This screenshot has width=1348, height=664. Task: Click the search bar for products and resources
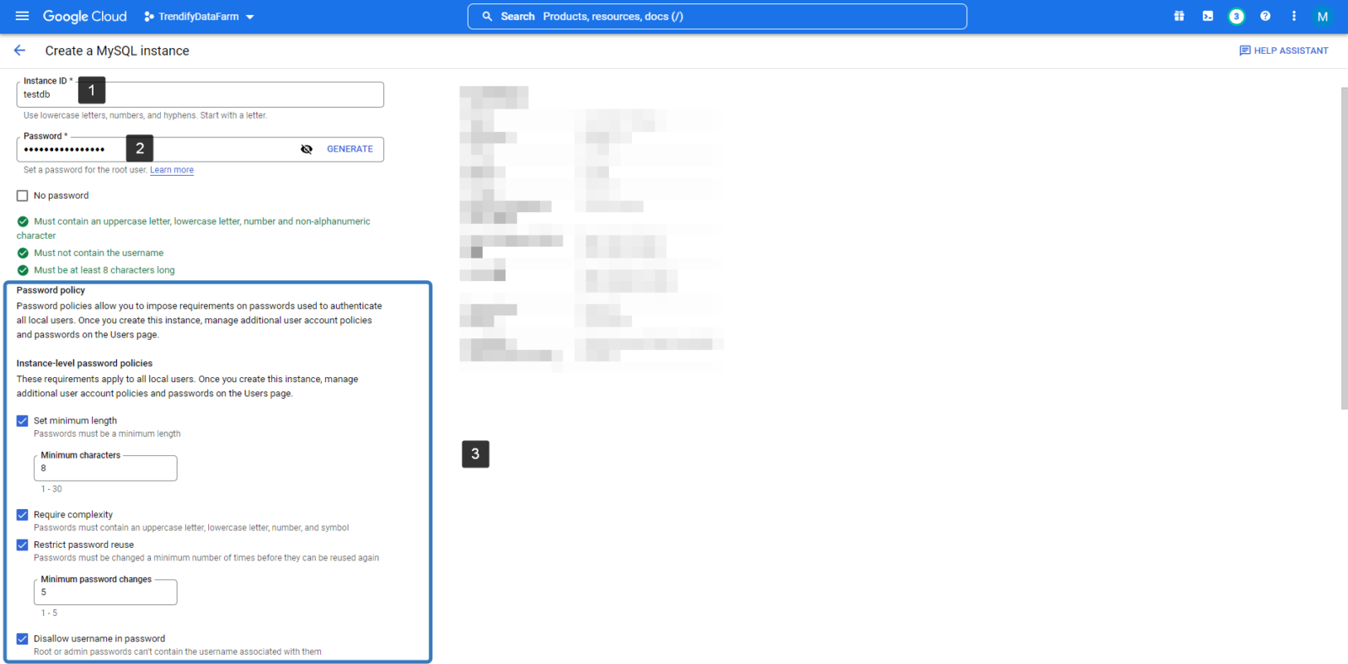click(x=717, y=17)
